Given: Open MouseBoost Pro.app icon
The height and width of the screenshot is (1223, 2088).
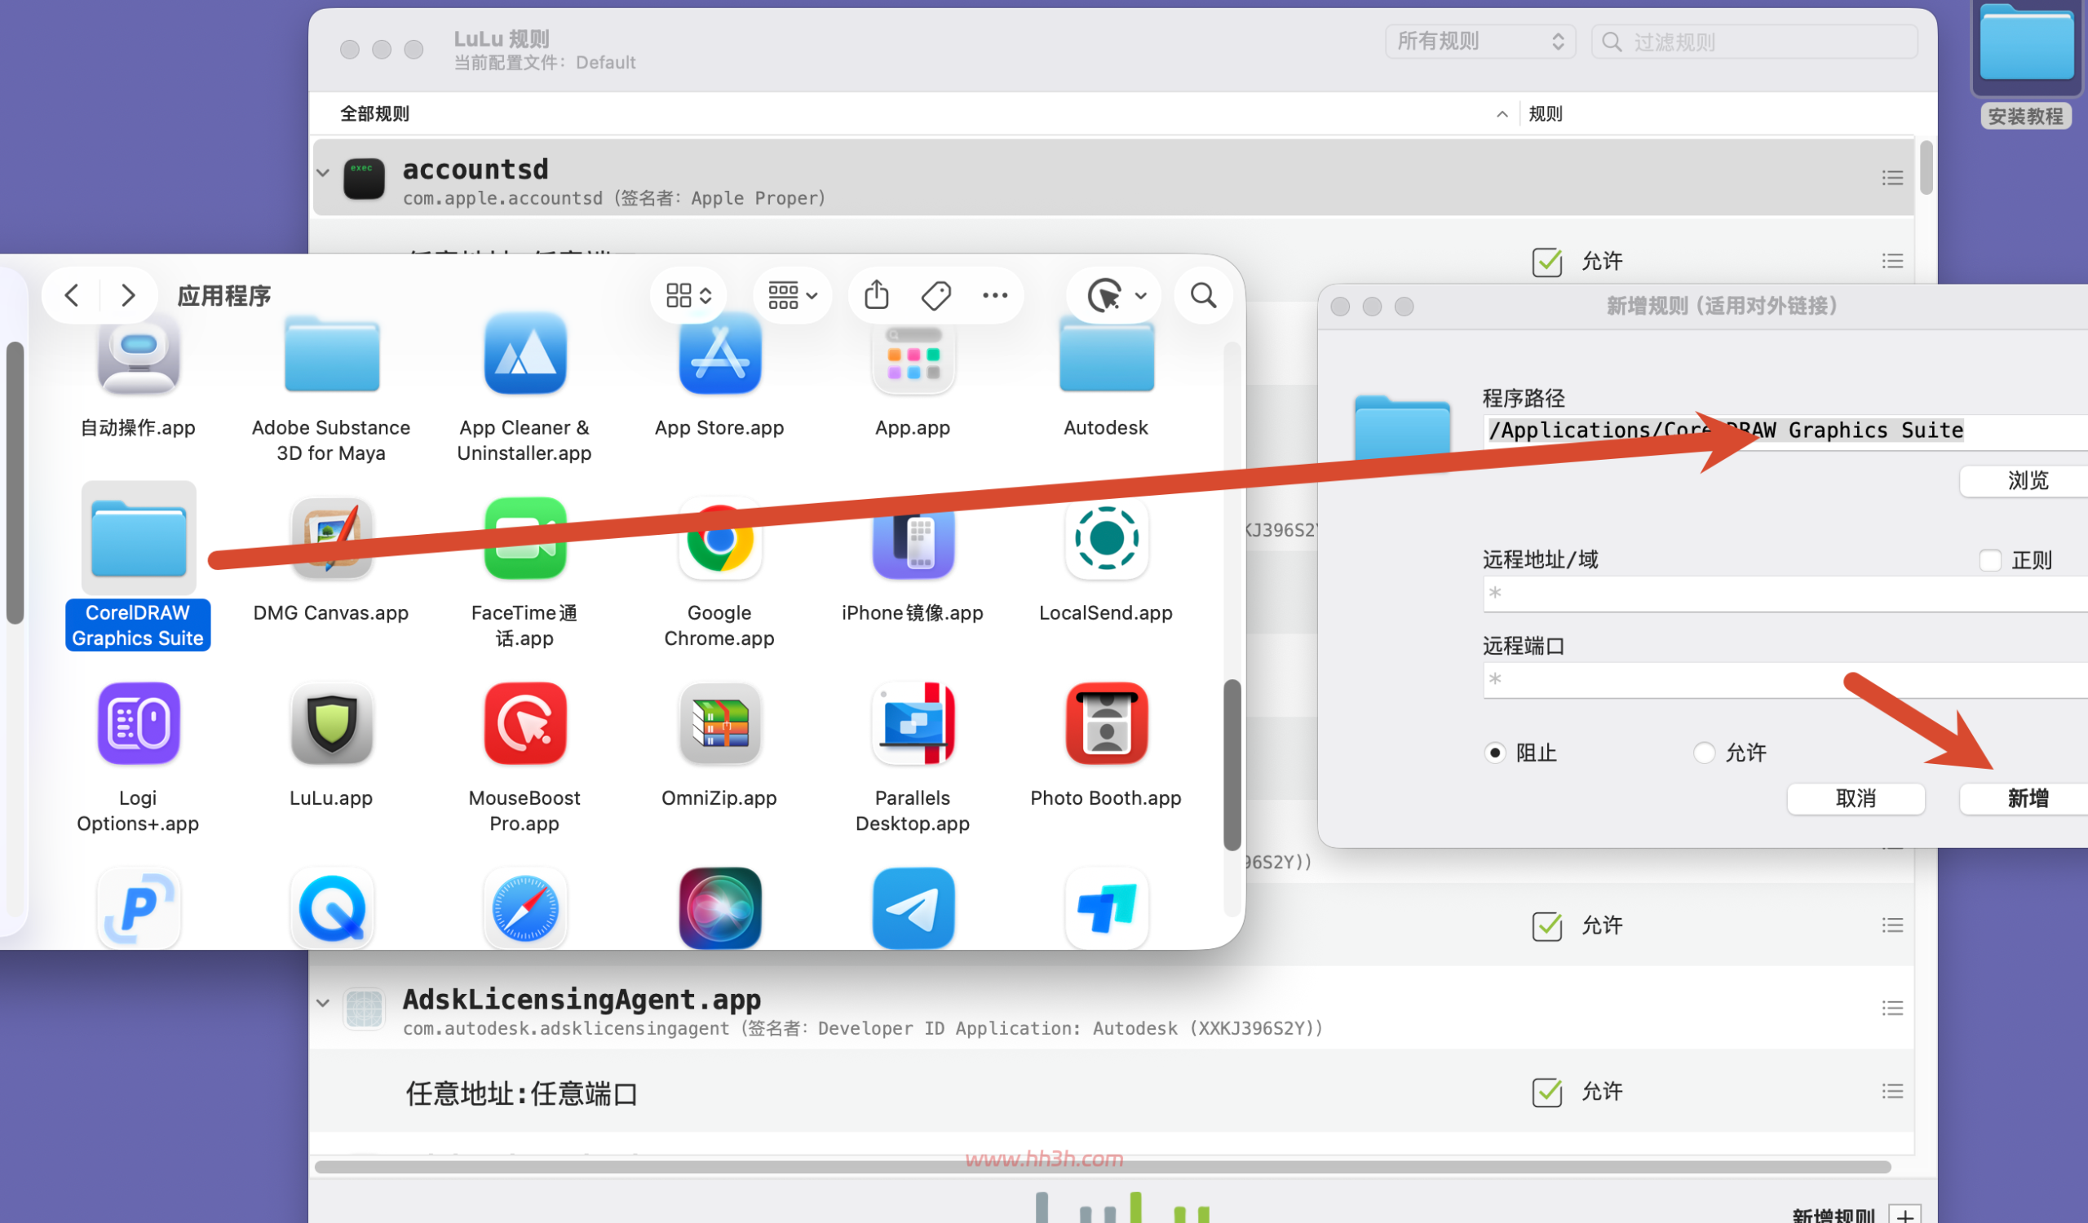Looking at the screenshot, I should [x=525, y=723].
